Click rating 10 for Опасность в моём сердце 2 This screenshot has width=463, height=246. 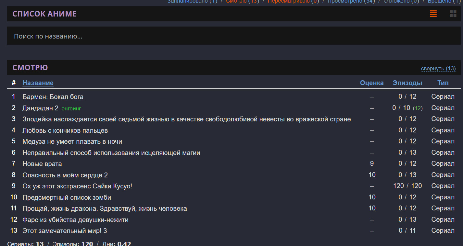tap(372, 175)
